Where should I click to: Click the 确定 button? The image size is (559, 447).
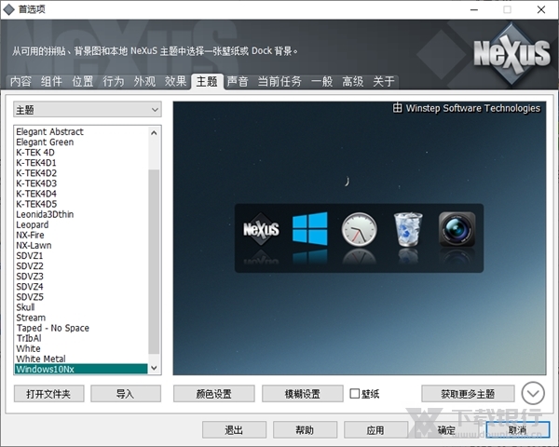(x=446, y=430)
